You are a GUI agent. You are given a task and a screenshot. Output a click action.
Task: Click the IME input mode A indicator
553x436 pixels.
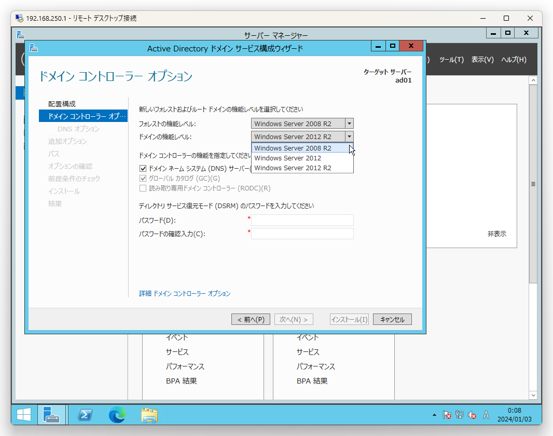(486, 415)
